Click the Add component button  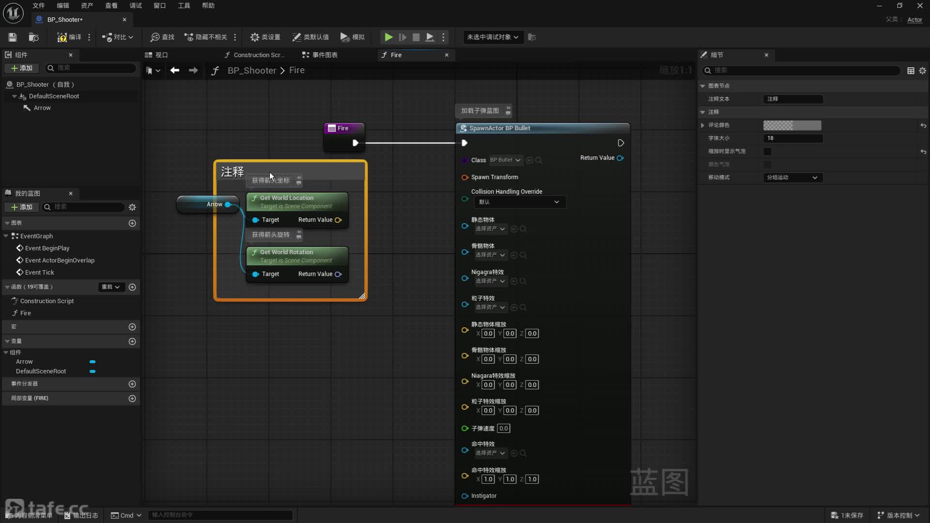tap(21, 68)
